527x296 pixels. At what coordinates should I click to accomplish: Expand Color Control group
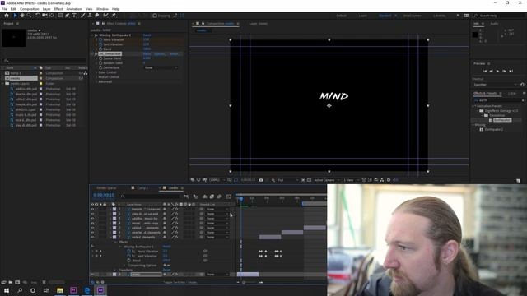pos(96,72)
